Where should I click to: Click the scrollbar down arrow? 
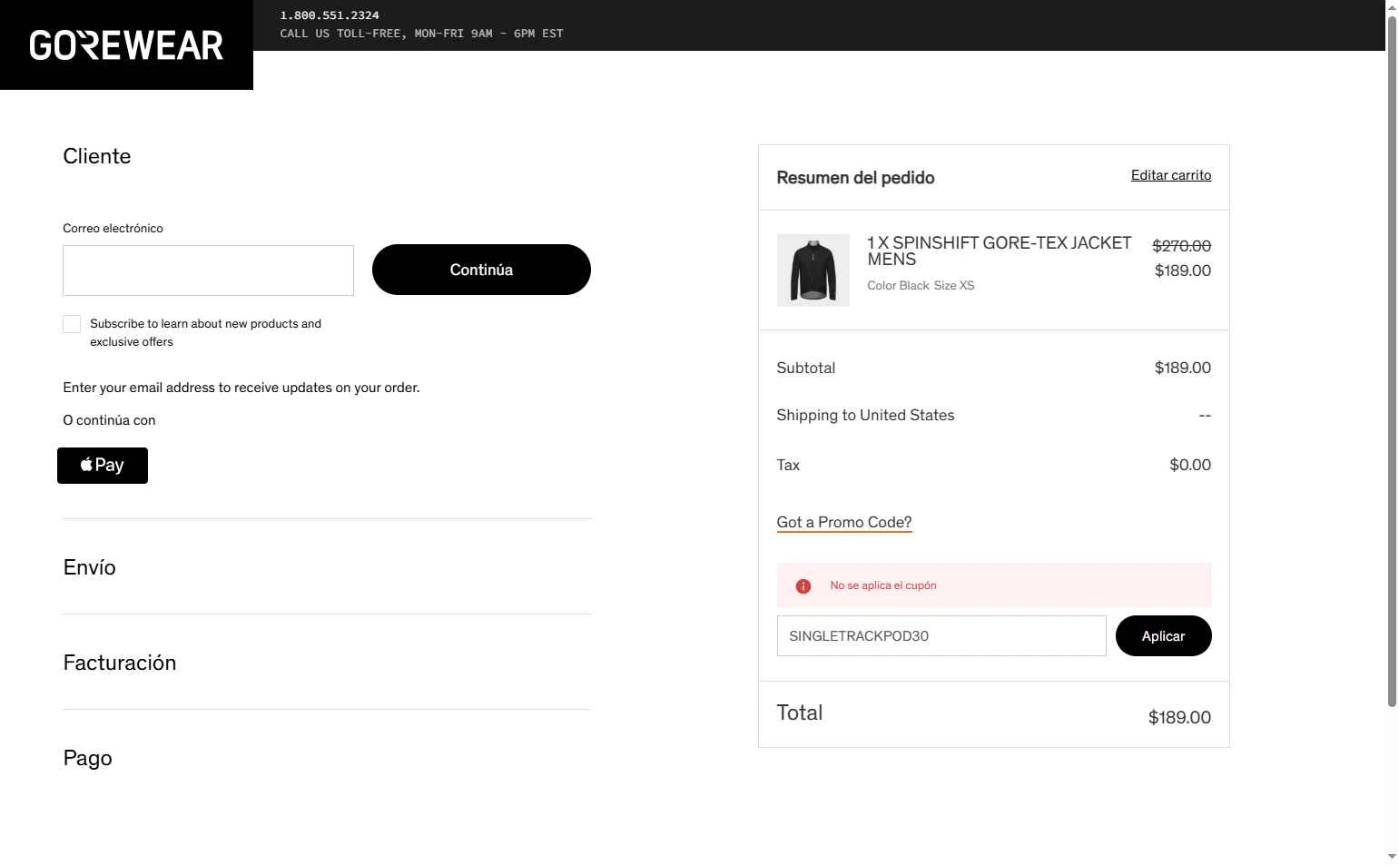(1392, 857)
